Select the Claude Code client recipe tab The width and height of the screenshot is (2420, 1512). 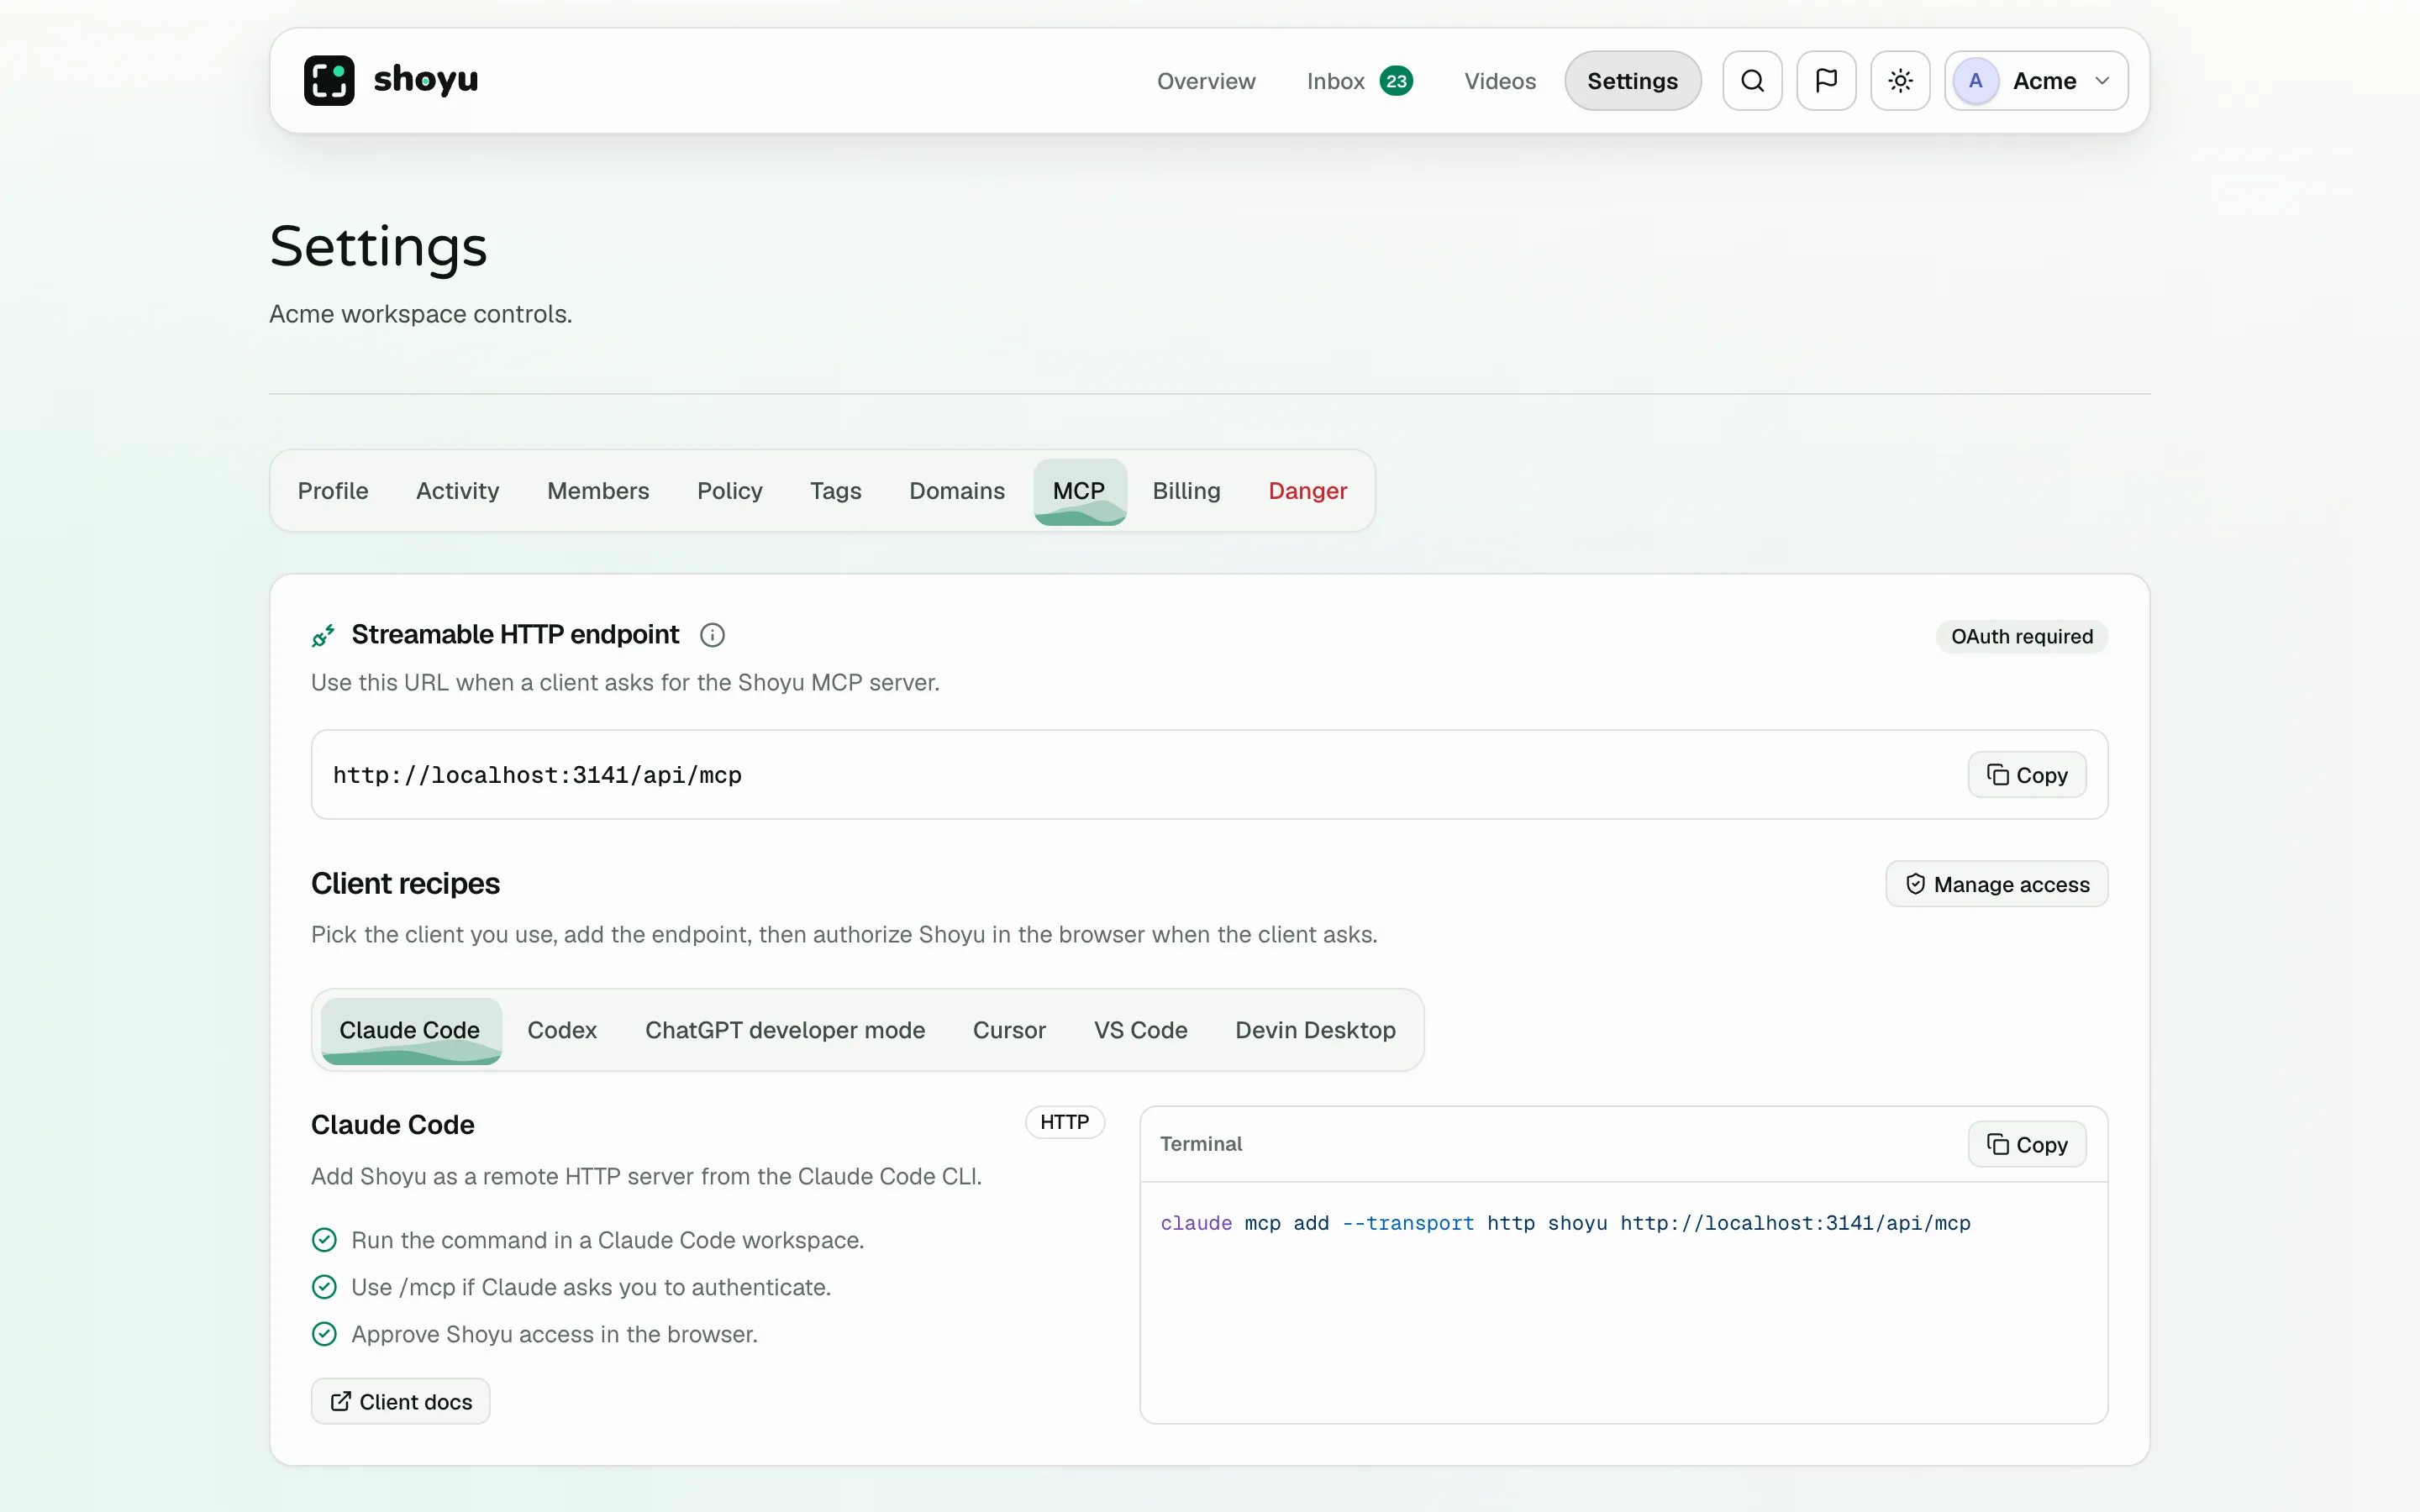point(410,1030)
